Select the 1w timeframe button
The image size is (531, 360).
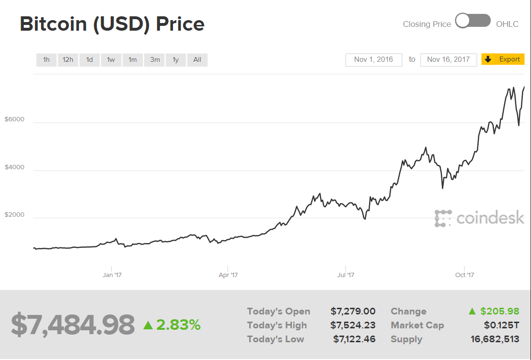(x=111, y=59)
